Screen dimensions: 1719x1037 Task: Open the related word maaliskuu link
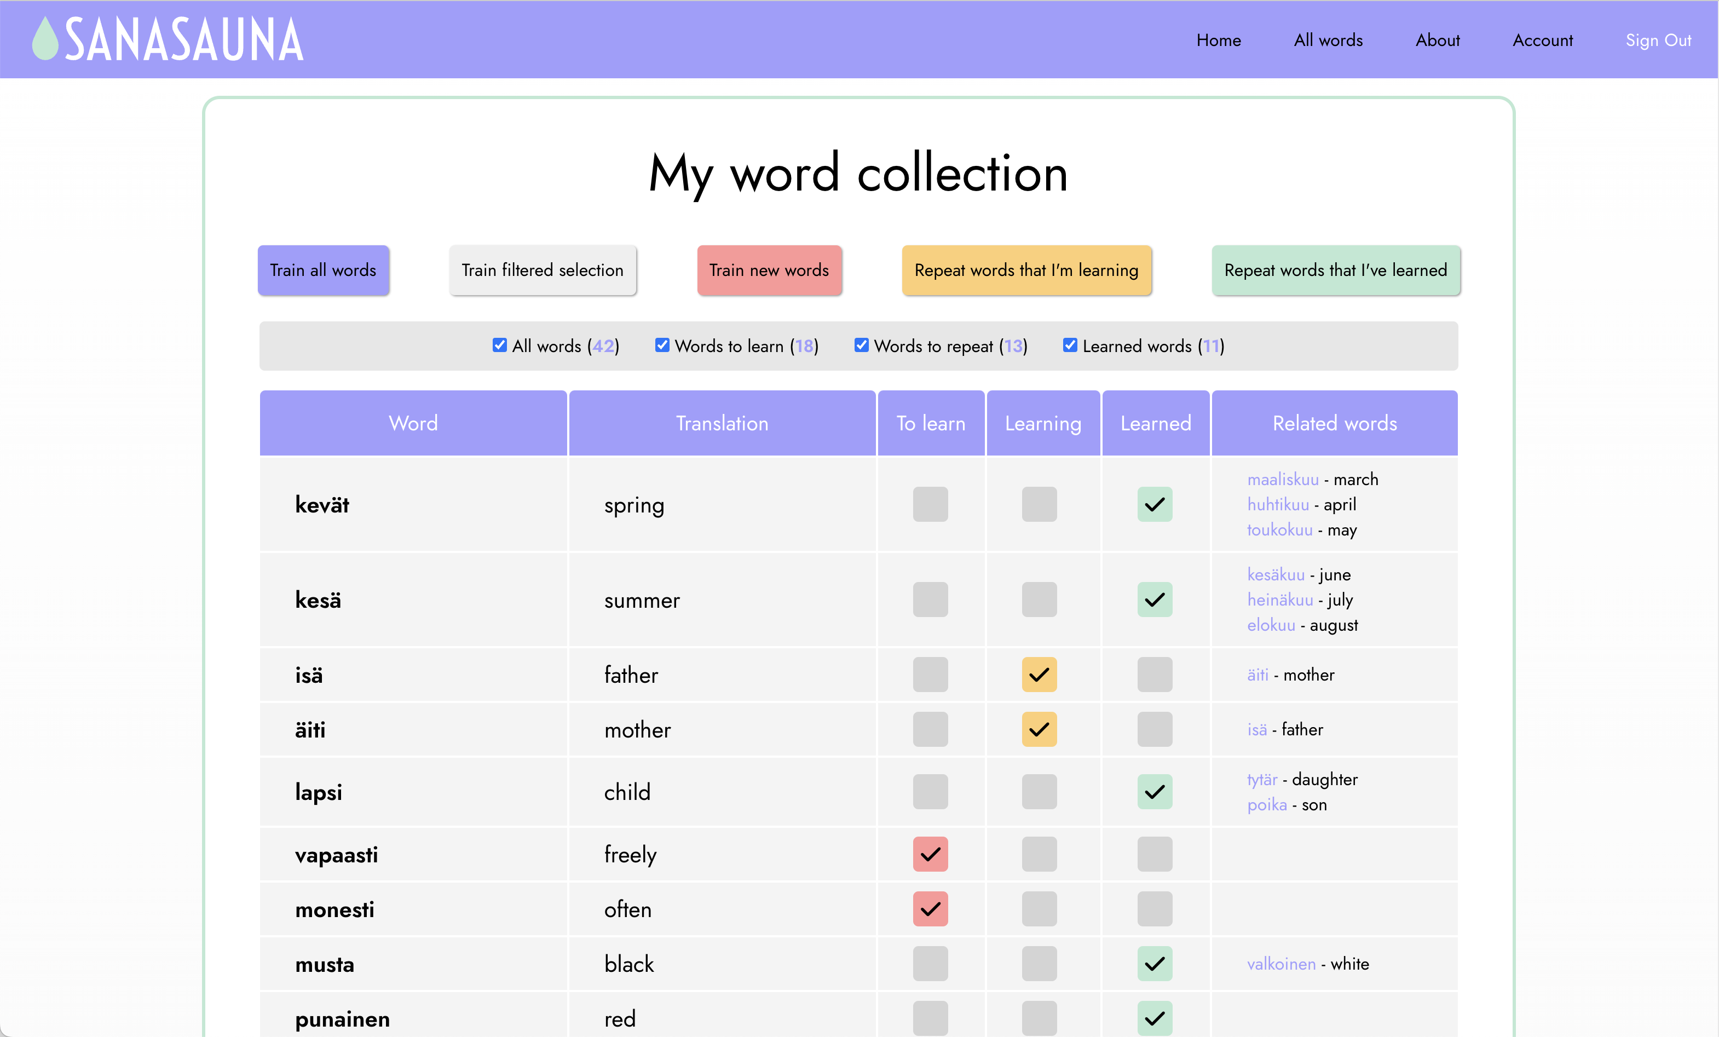click(x=1282, y=480)
